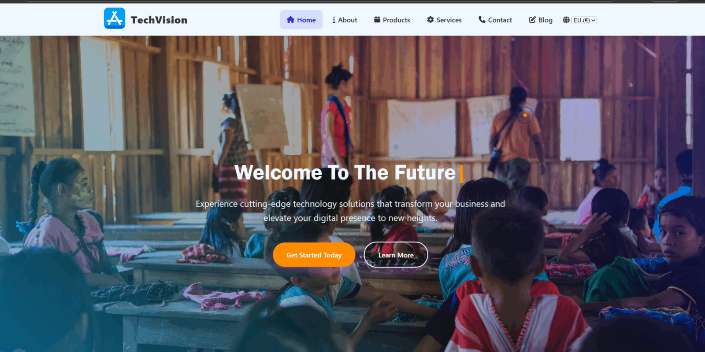
Task: Click the house icon beside Home
Action: tap(290, 20)
